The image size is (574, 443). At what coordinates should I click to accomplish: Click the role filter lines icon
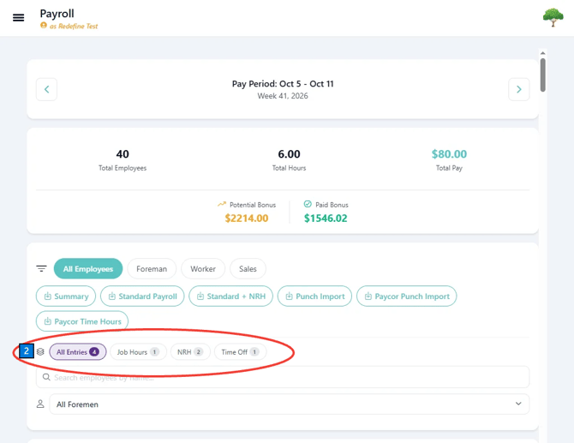click(x=41, y=269)
